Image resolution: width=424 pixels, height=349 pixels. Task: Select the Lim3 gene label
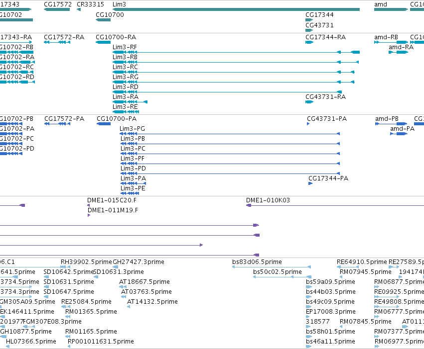click(x=119, y=4)
